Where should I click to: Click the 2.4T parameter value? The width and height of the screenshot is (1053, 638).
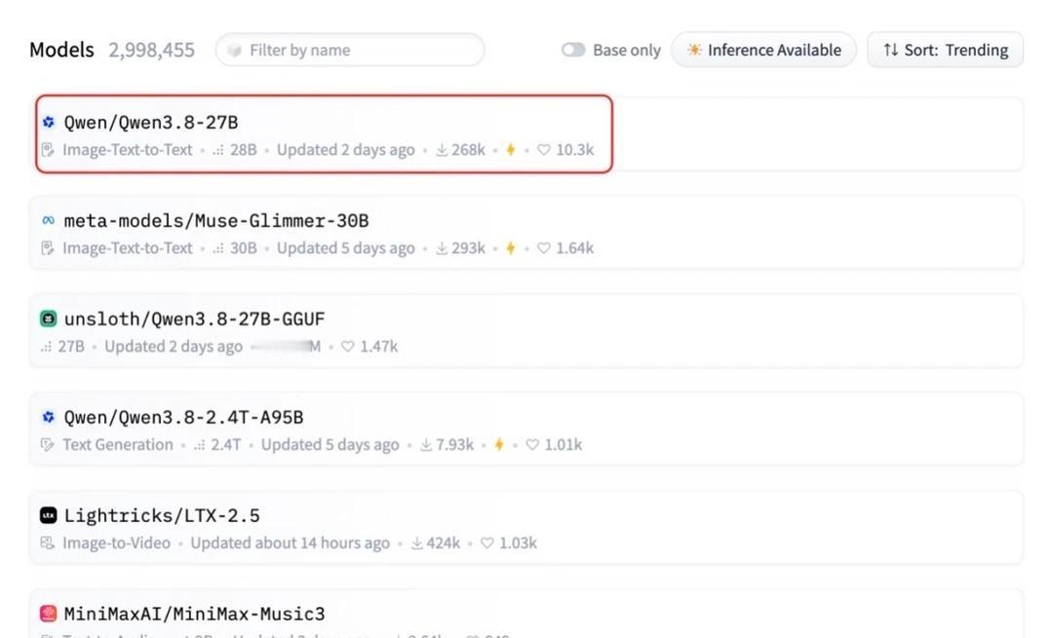226,445
